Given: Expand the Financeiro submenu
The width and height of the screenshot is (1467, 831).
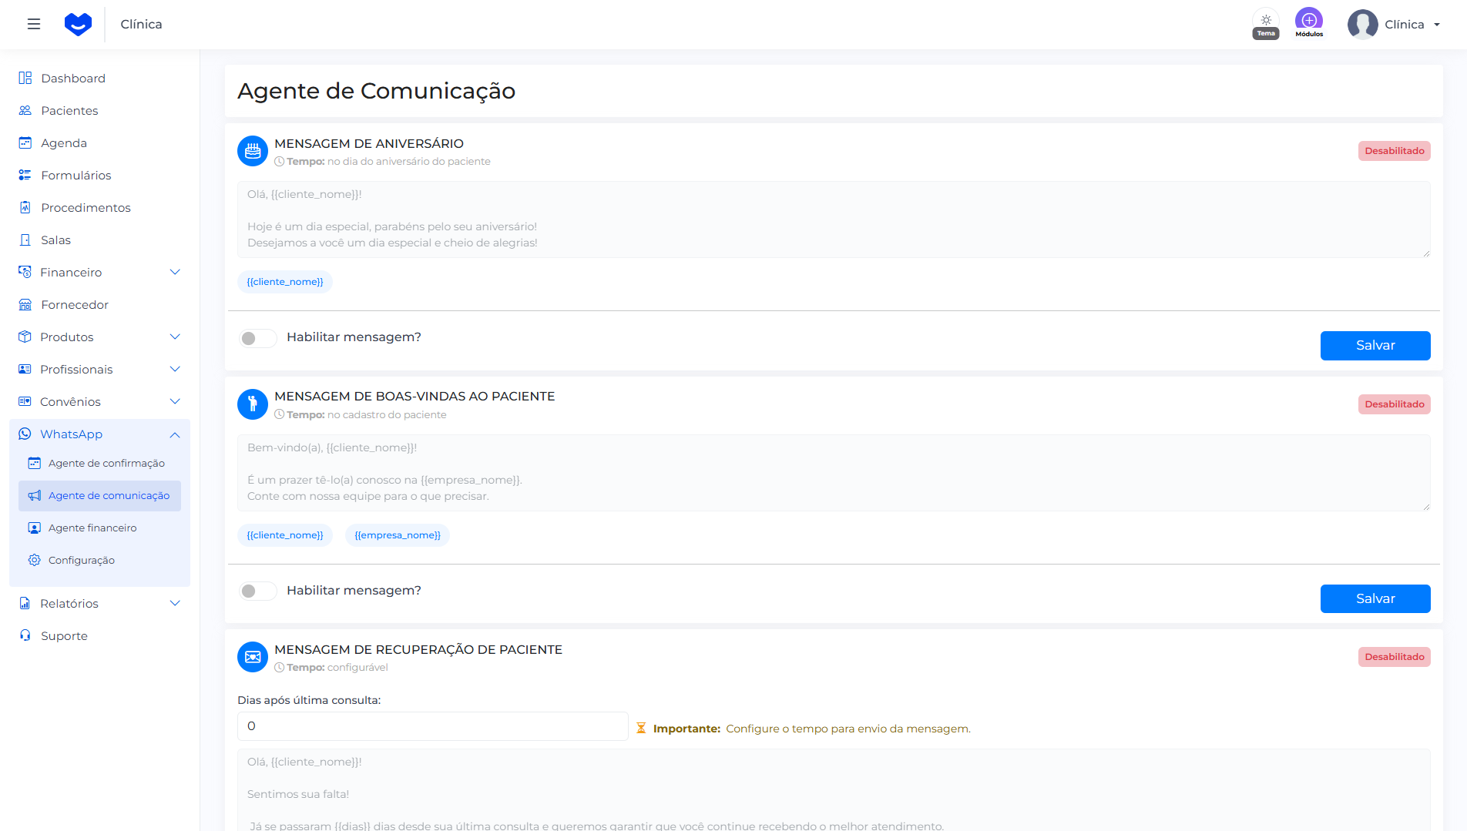Looking at the screenshot, I should [x=175, y=273].
